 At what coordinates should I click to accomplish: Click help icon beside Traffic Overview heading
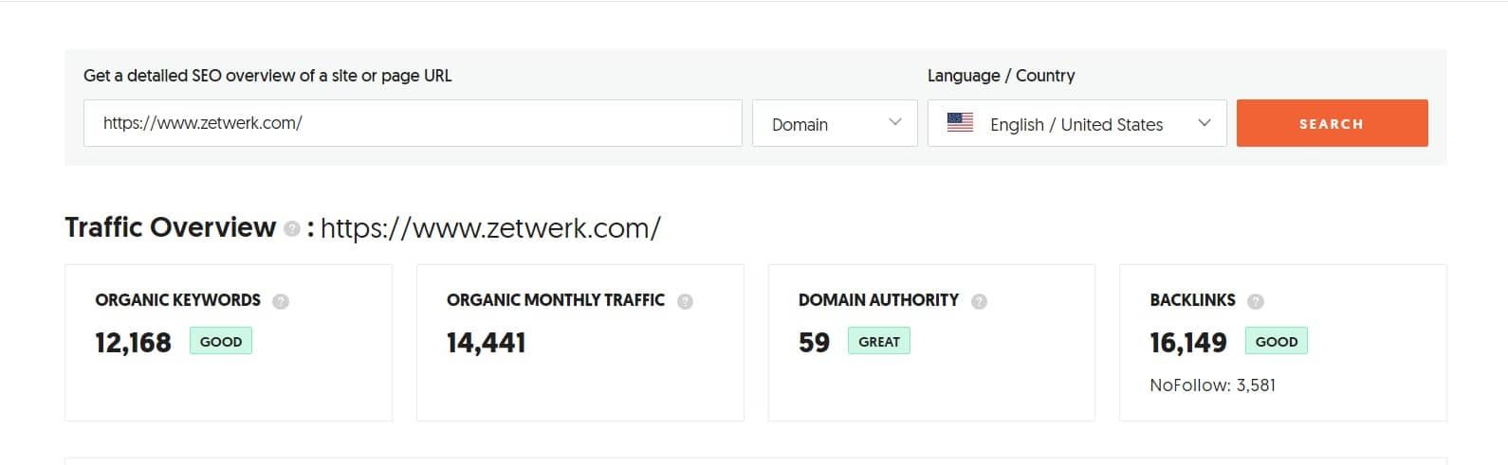pos(292,228)
